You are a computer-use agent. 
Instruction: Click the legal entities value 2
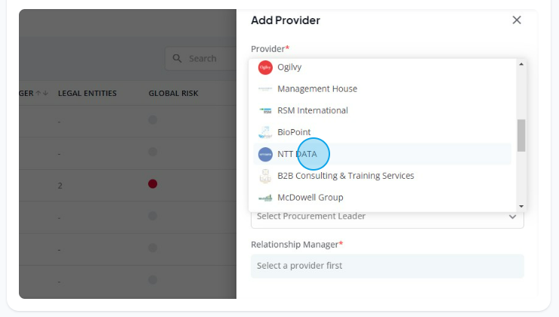pos(60,186)
